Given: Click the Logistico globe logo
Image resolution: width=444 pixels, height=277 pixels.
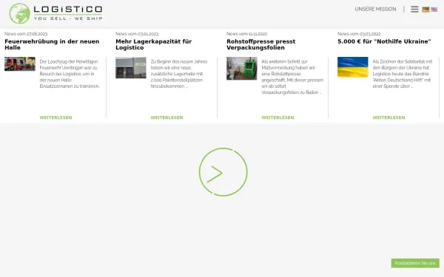Looking at the screenshot, I should pos(19,13).
